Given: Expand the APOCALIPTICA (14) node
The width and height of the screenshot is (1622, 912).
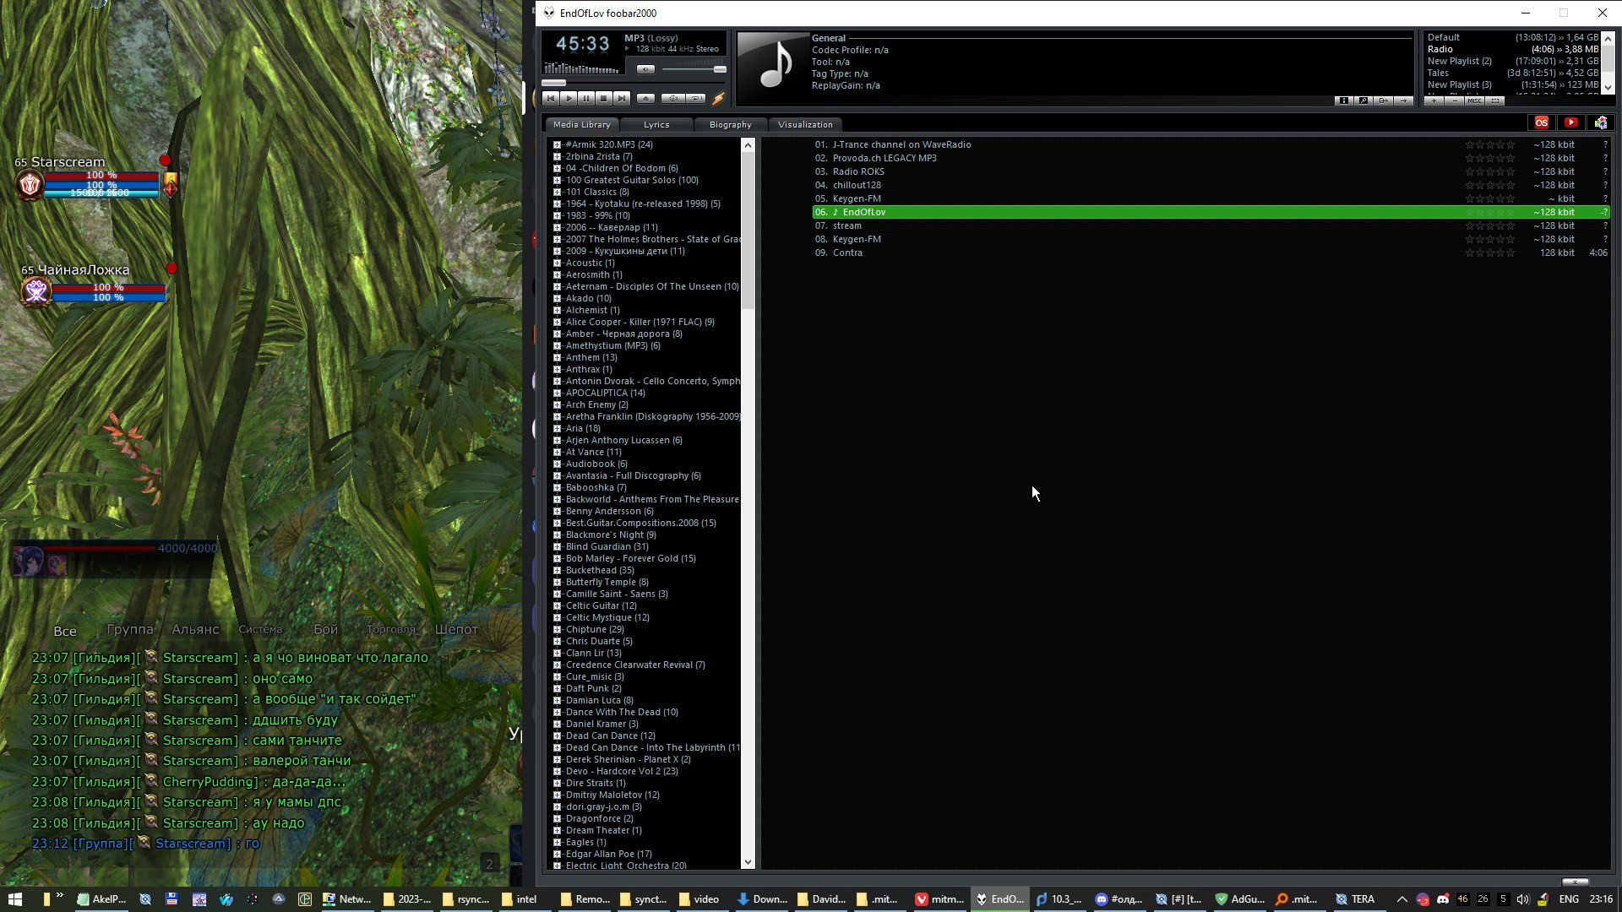Looking at the screenshot, I should coord(558,394).
